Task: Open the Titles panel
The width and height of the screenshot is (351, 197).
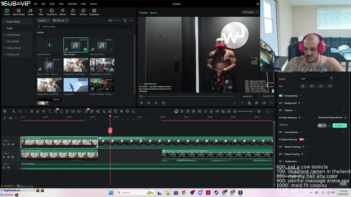Action: click(x=41, y=12)
